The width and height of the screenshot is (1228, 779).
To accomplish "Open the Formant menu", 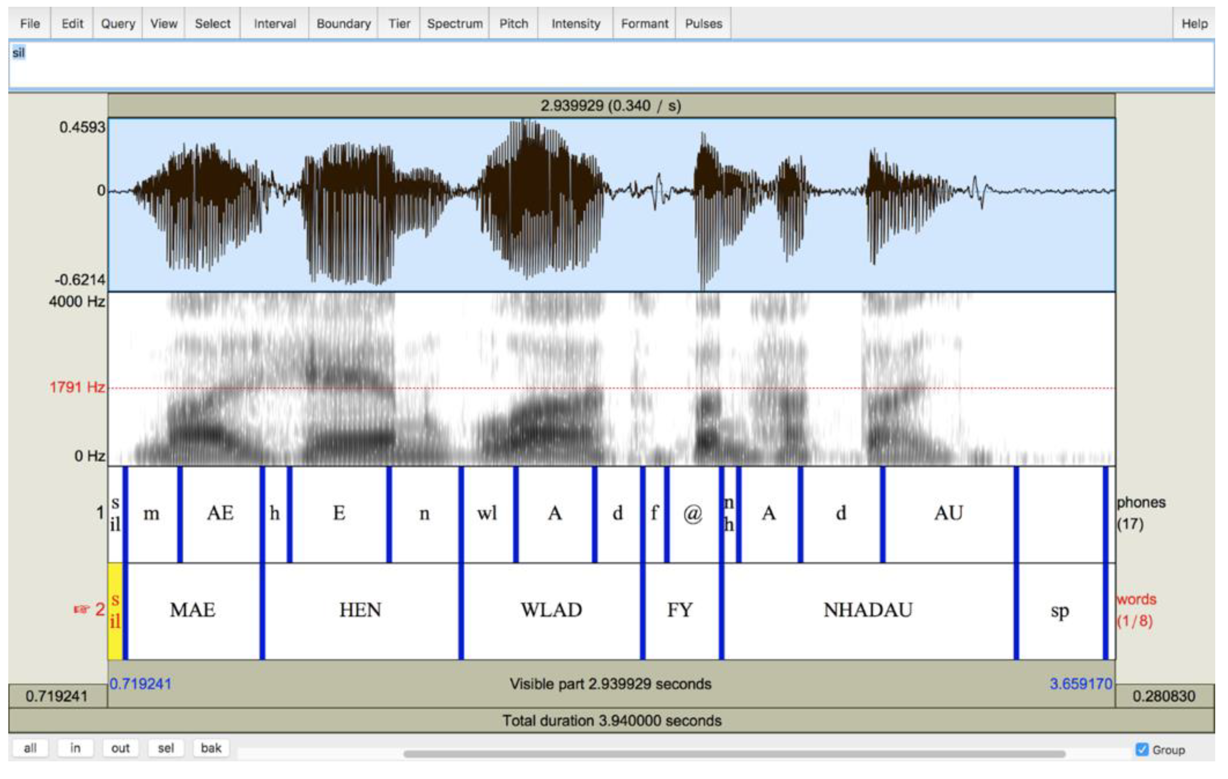I will point(644,23).
